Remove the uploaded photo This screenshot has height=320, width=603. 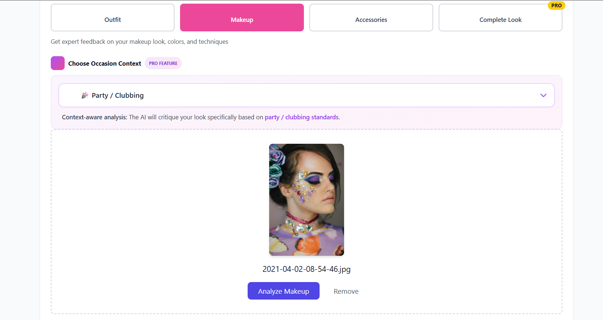(346, 291)
